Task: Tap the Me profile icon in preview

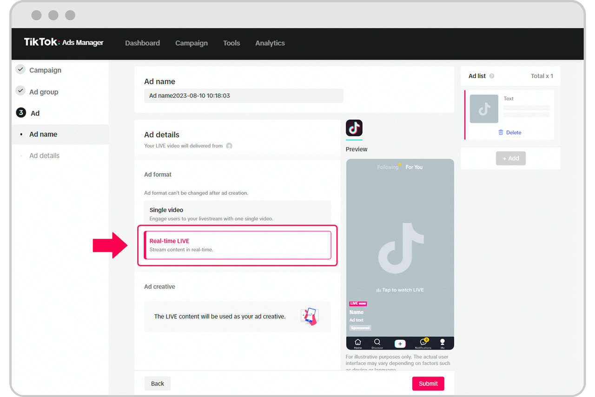Action: (x=443, y=343)
